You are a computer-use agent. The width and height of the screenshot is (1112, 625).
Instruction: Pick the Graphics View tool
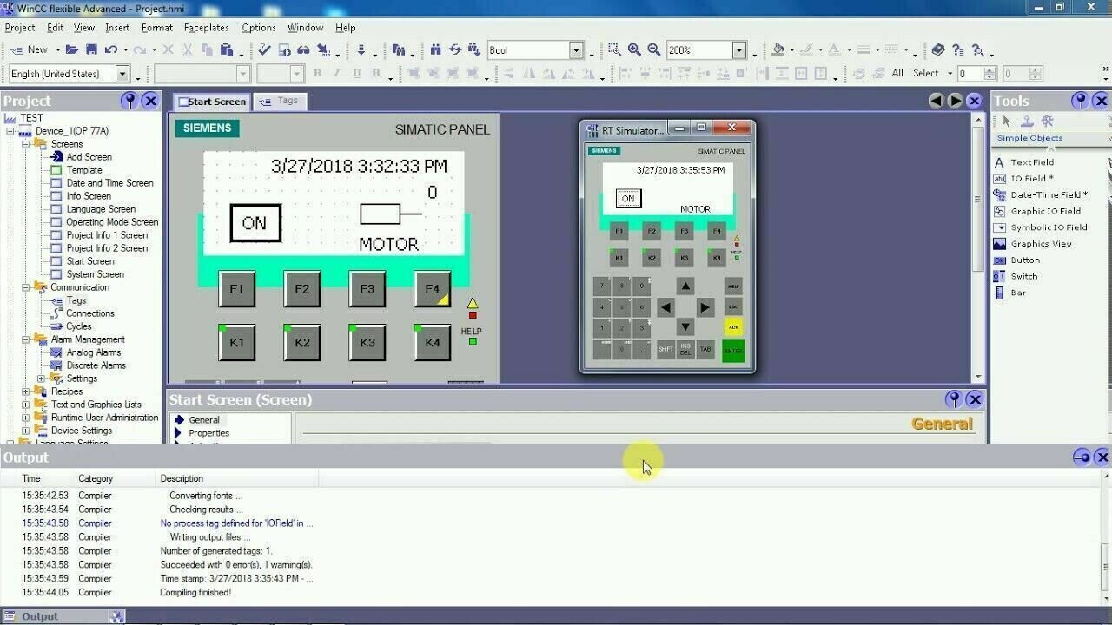1041,244
